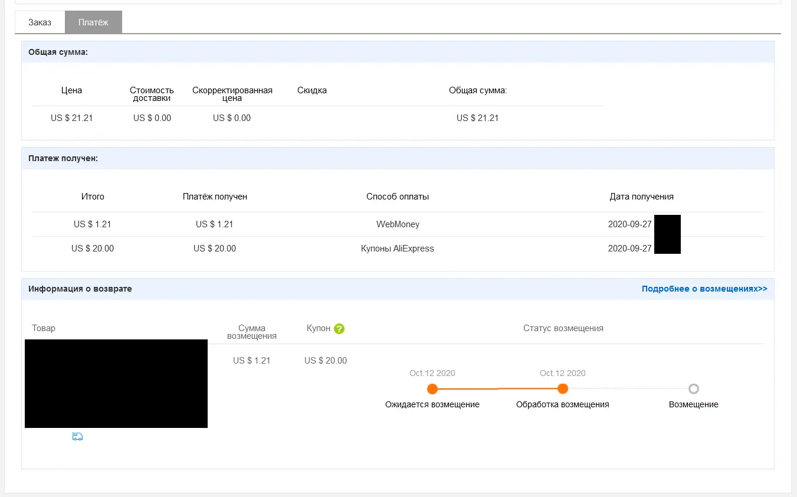Click the Ожидается возмещение status marker
This screenshot has height=497, width=797.
click(x=432, y=389)
